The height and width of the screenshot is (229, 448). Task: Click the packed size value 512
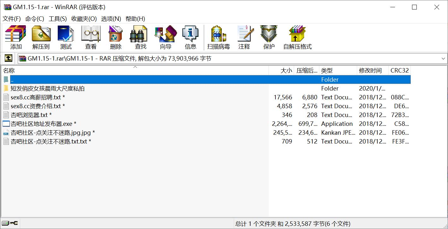312,141
